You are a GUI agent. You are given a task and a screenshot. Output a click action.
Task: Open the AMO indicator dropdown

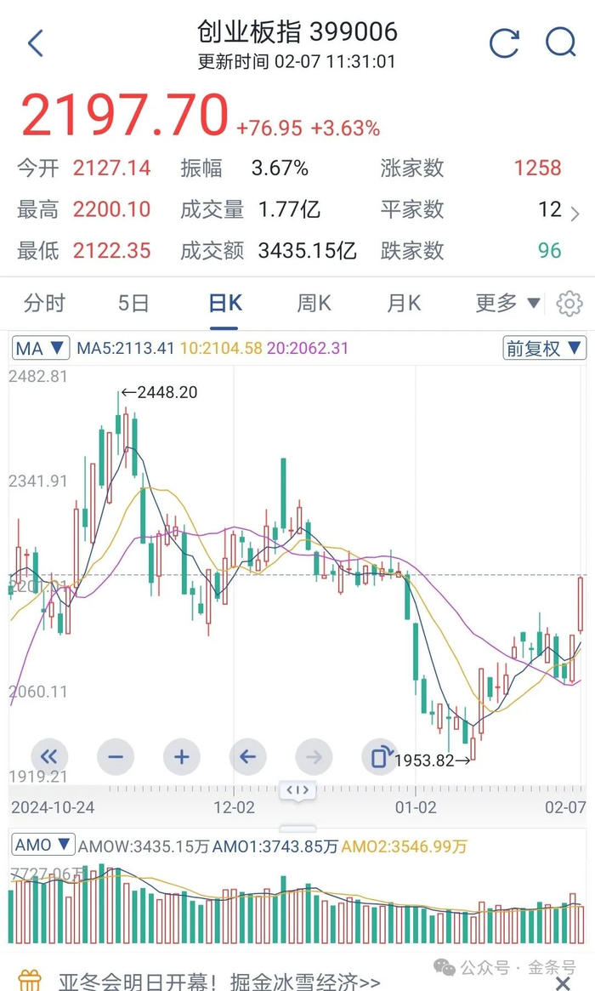pos(43,846)
